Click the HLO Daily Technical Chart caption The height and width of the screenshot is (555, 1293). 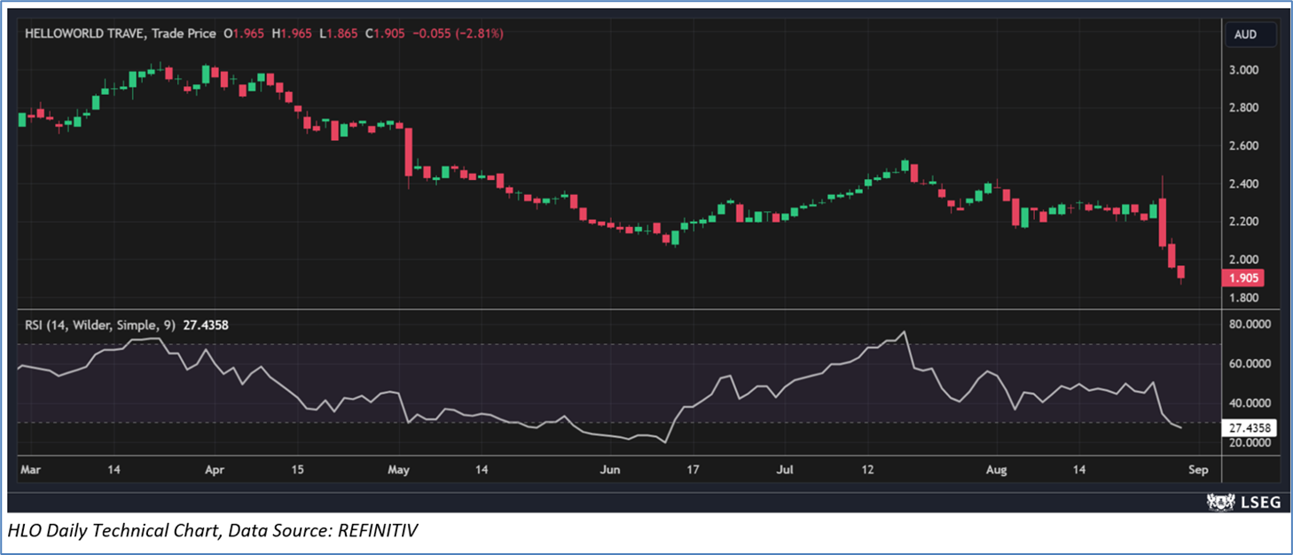pyautogui.click(x=212, y=531)
